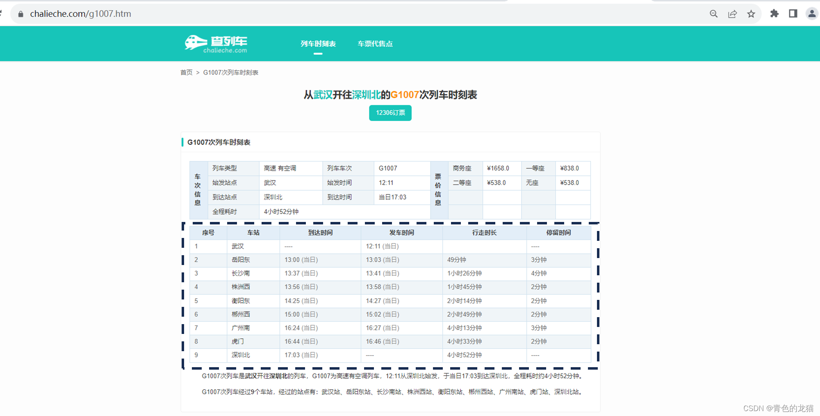This screenshot has width=820, height=416.
Task: Select the 岳阳东 station row
Action: (x=390, y=260)
